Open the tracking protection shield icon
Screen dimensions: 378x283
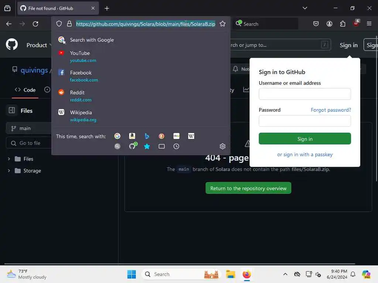click(59, 24)
